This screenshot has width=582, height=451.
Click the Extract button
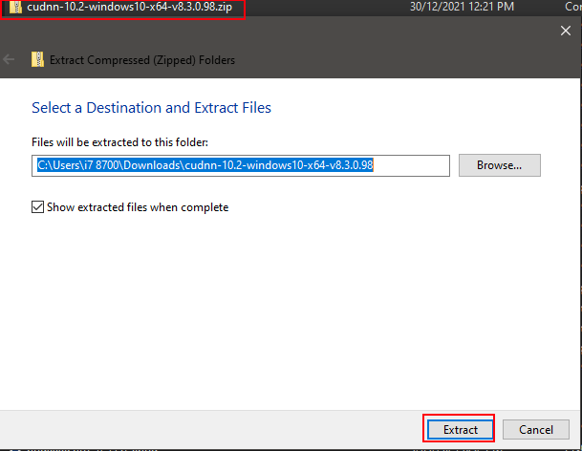460,429
